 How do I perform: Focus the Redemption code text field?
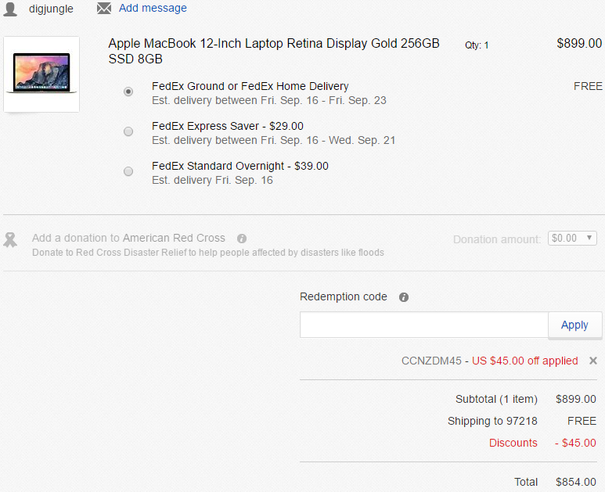[x=424, y=325]
